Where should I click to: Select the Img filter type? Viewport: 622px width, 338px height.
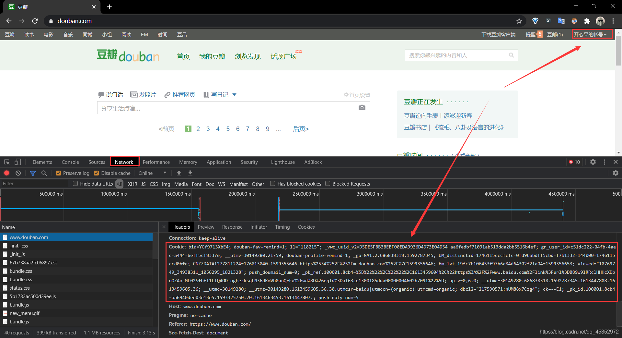coord(166,184)
